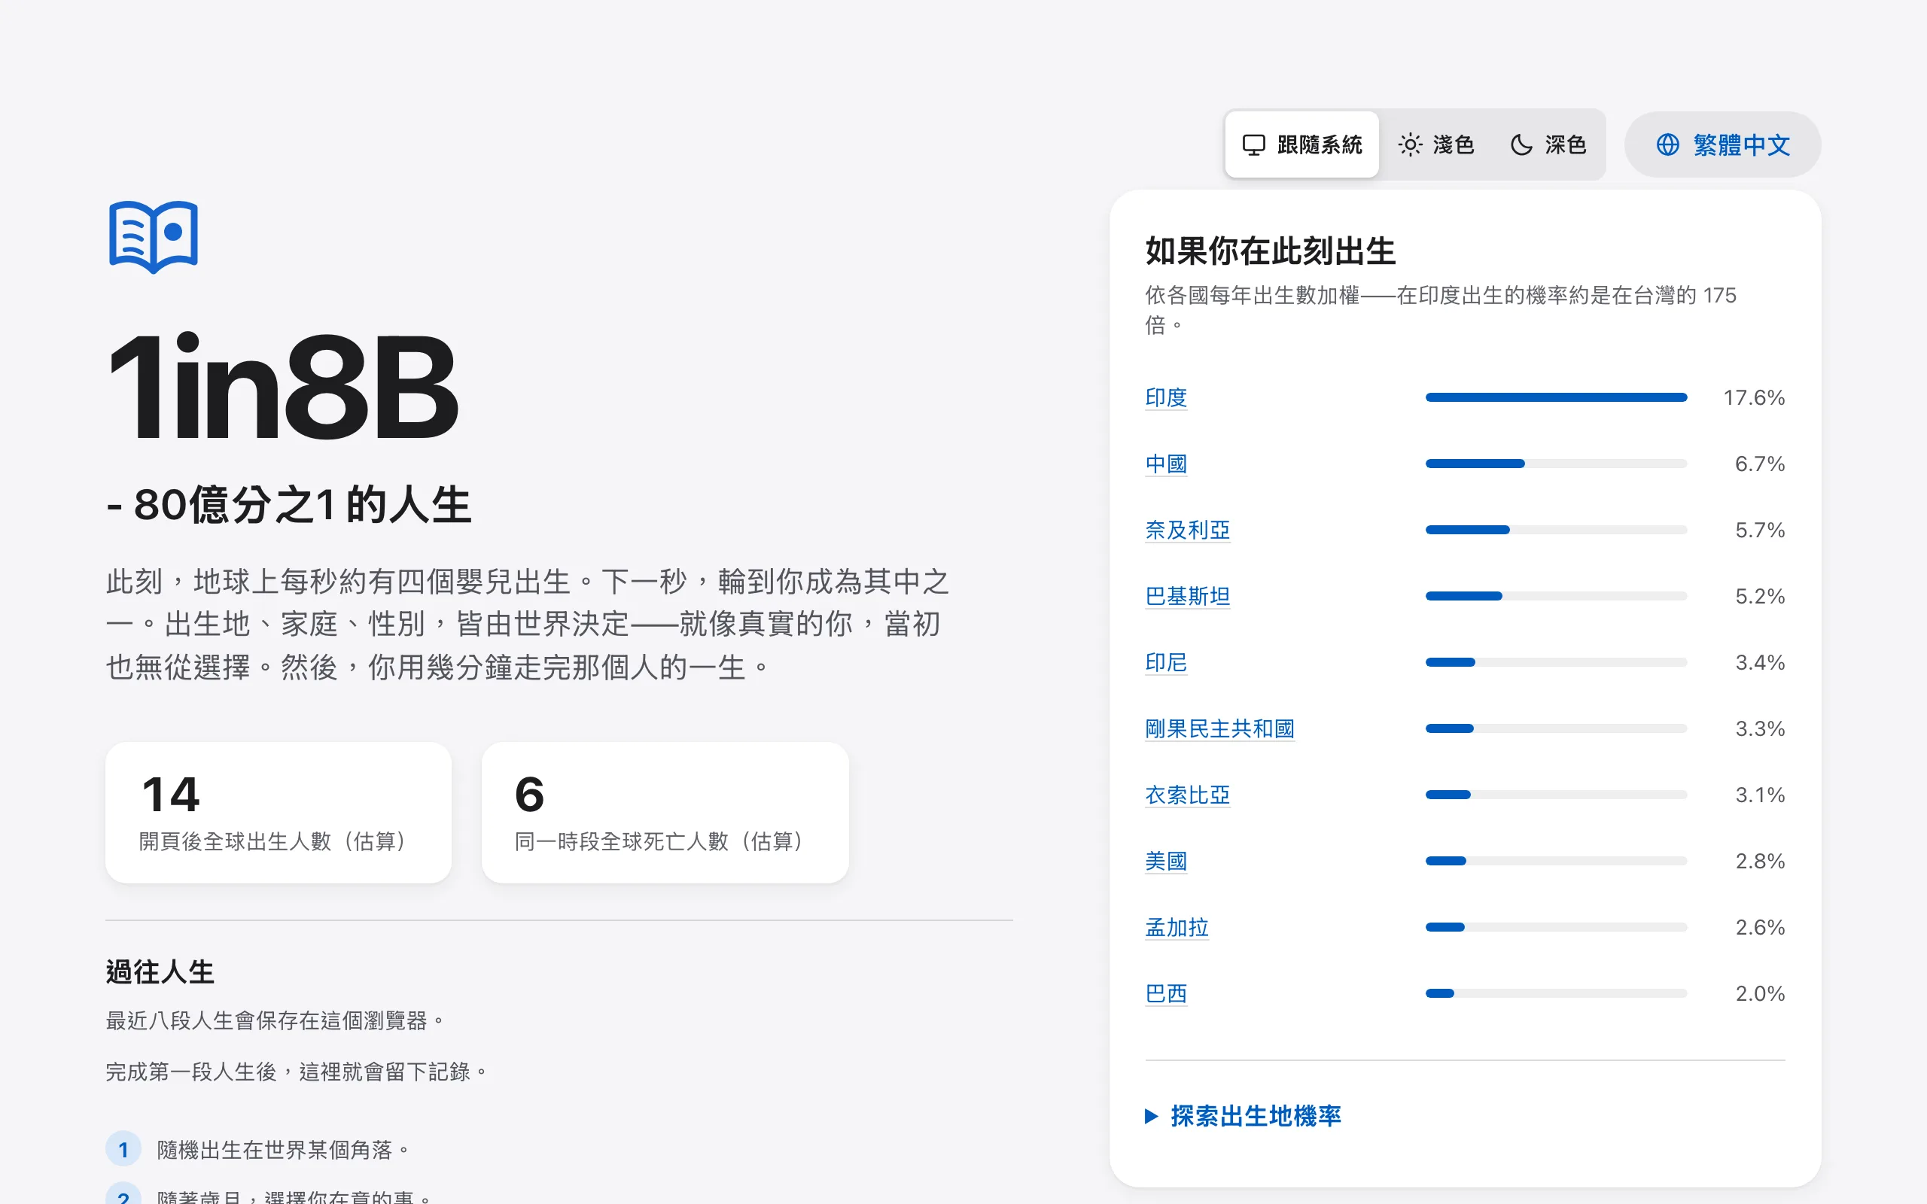The height and width of the screenshot is (1204, 1927).
Task: Click the globe icon in language button
Action: [1667, 145]
